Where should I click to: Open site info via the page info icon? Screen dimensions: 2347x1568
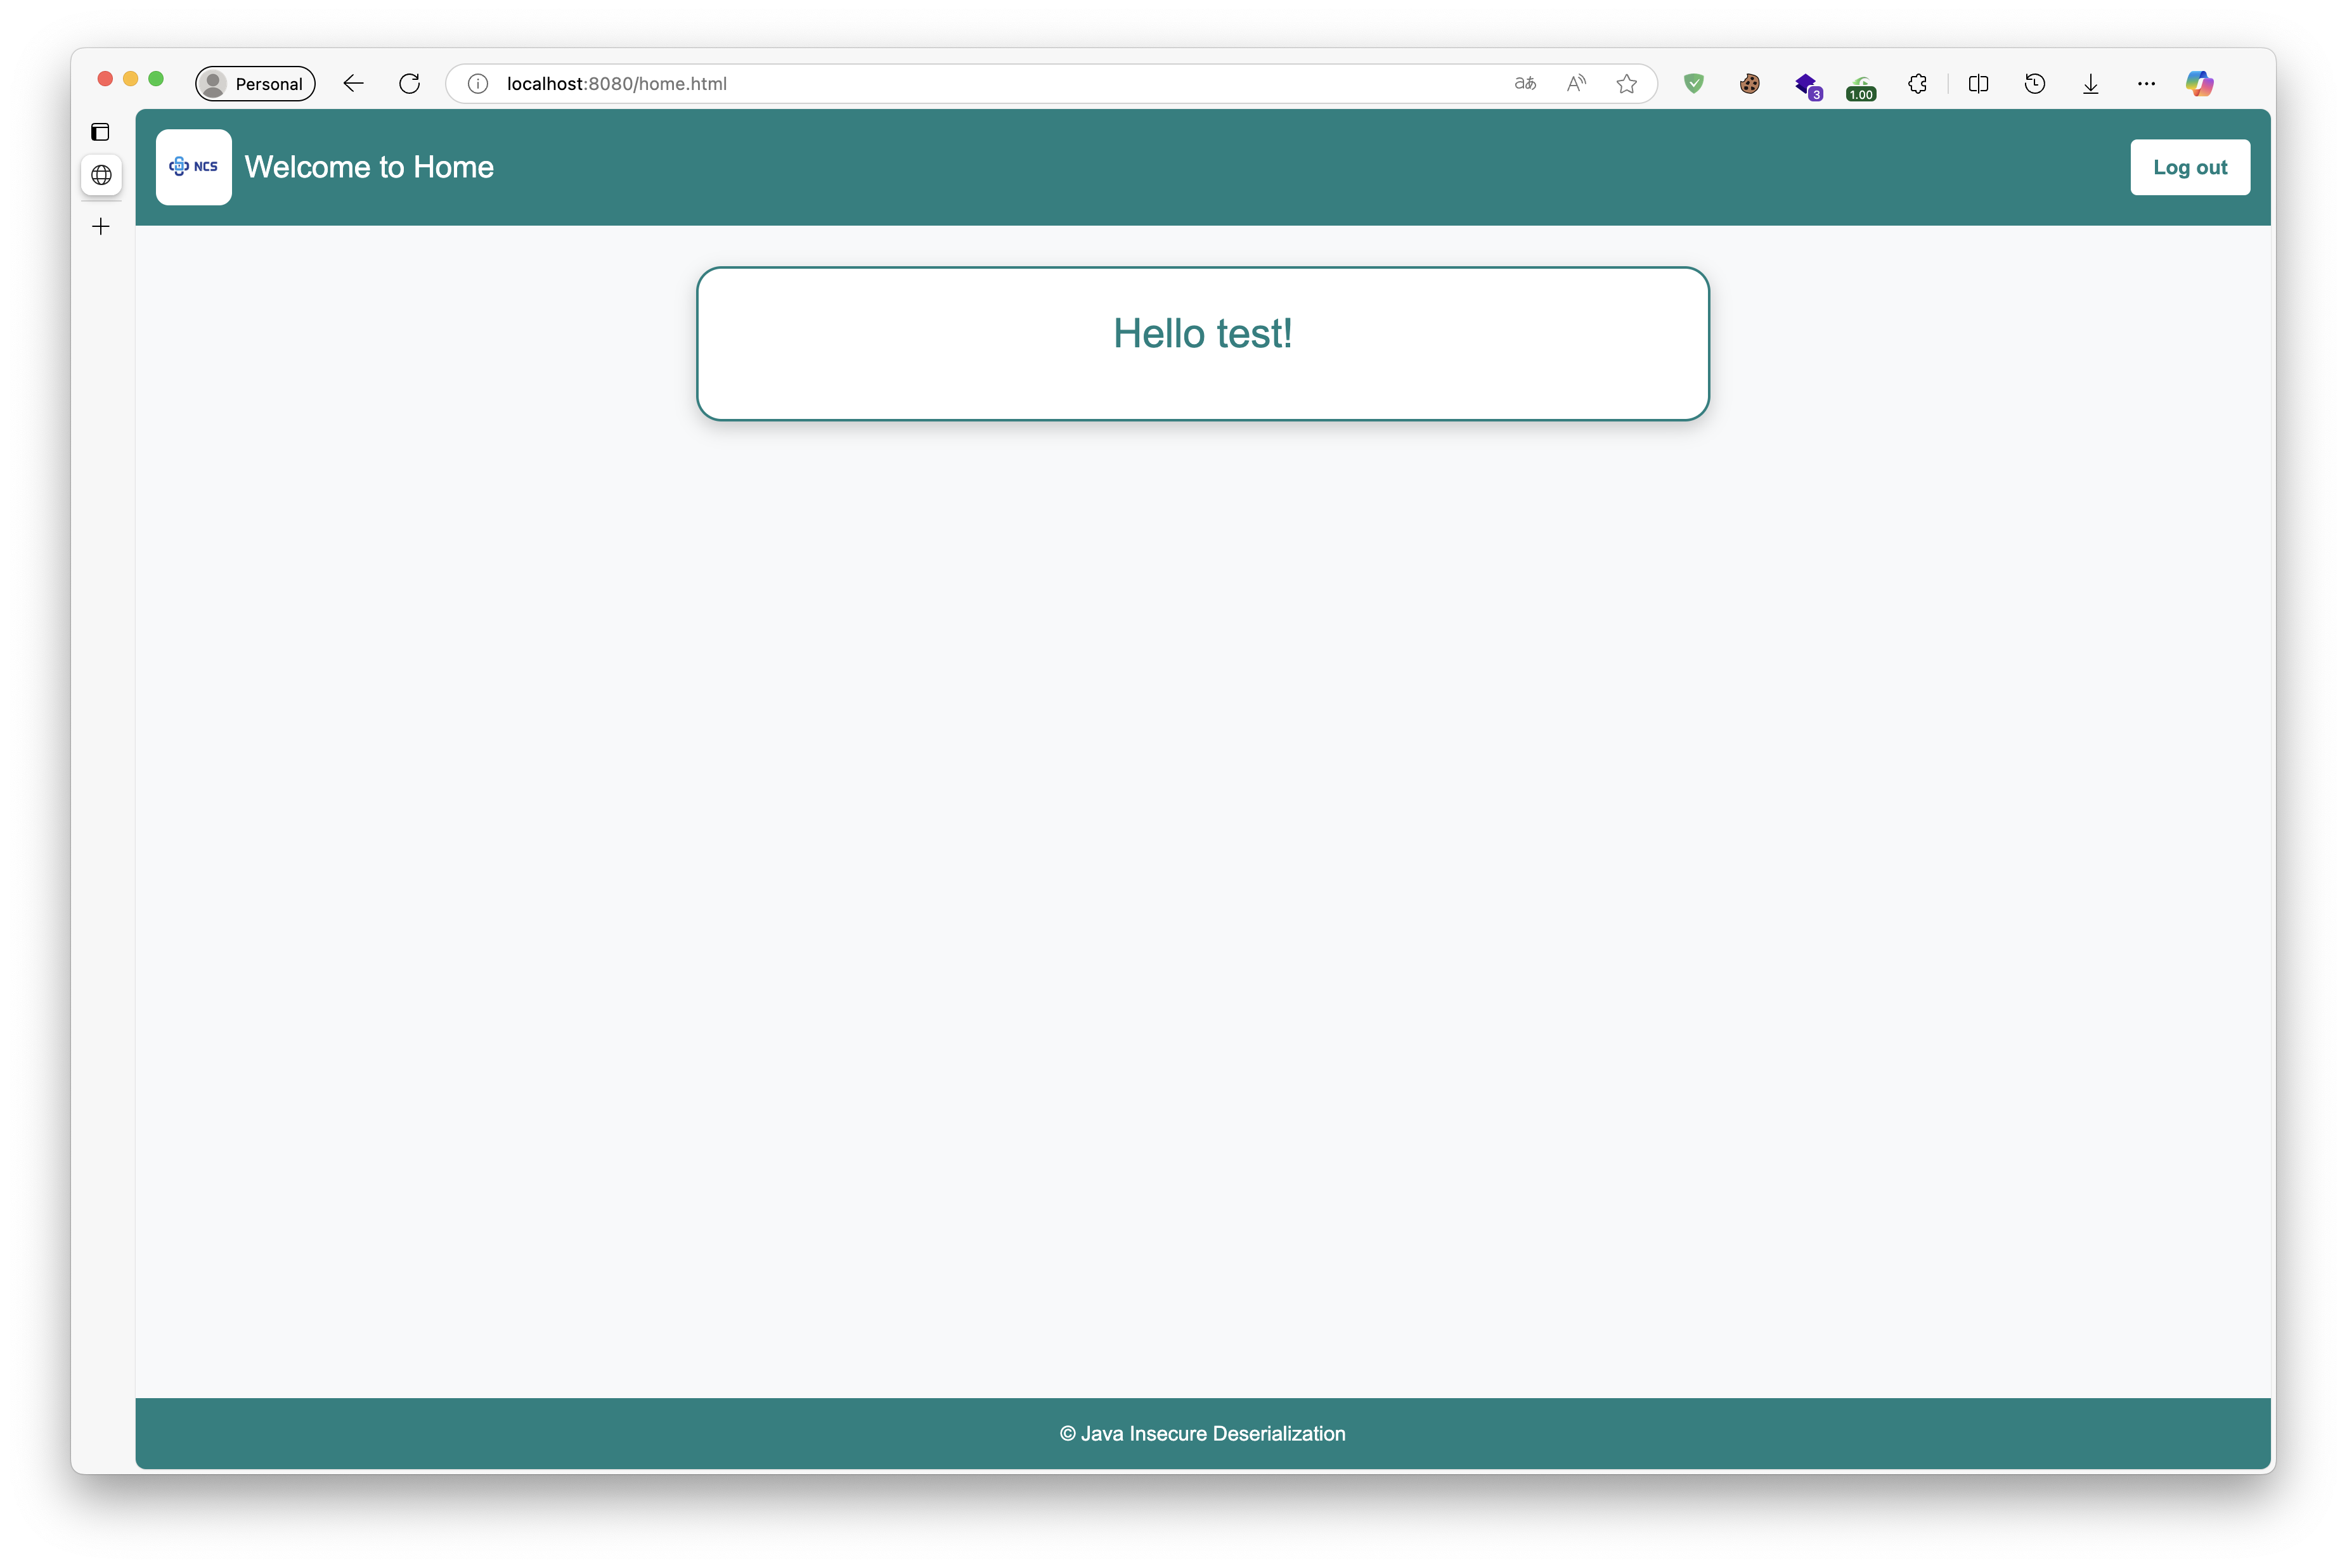[478, 83]
